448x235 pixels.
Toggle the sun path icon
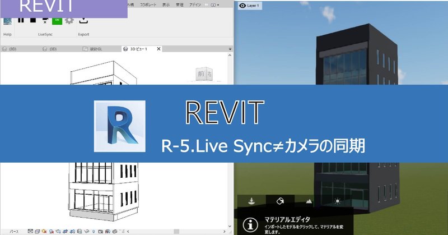(x=44, y=231)
